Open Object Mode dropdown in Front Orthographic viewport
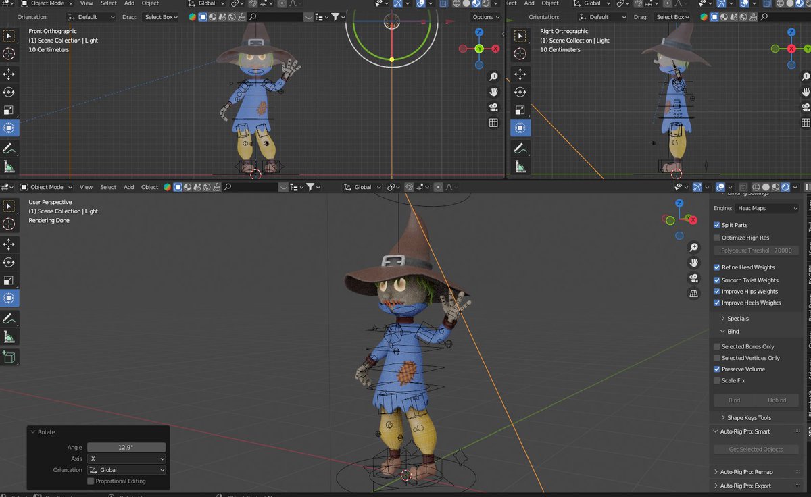Viewport: 811px width, 497px height. point(47,3)
